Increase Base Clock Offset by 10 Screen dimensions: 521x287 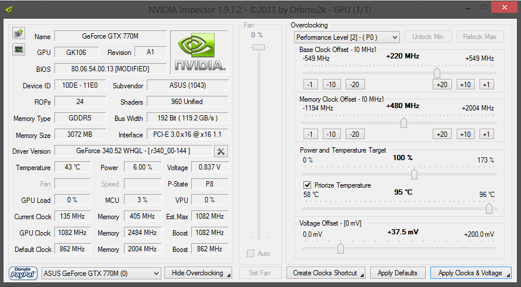click(x=465, y=85)
